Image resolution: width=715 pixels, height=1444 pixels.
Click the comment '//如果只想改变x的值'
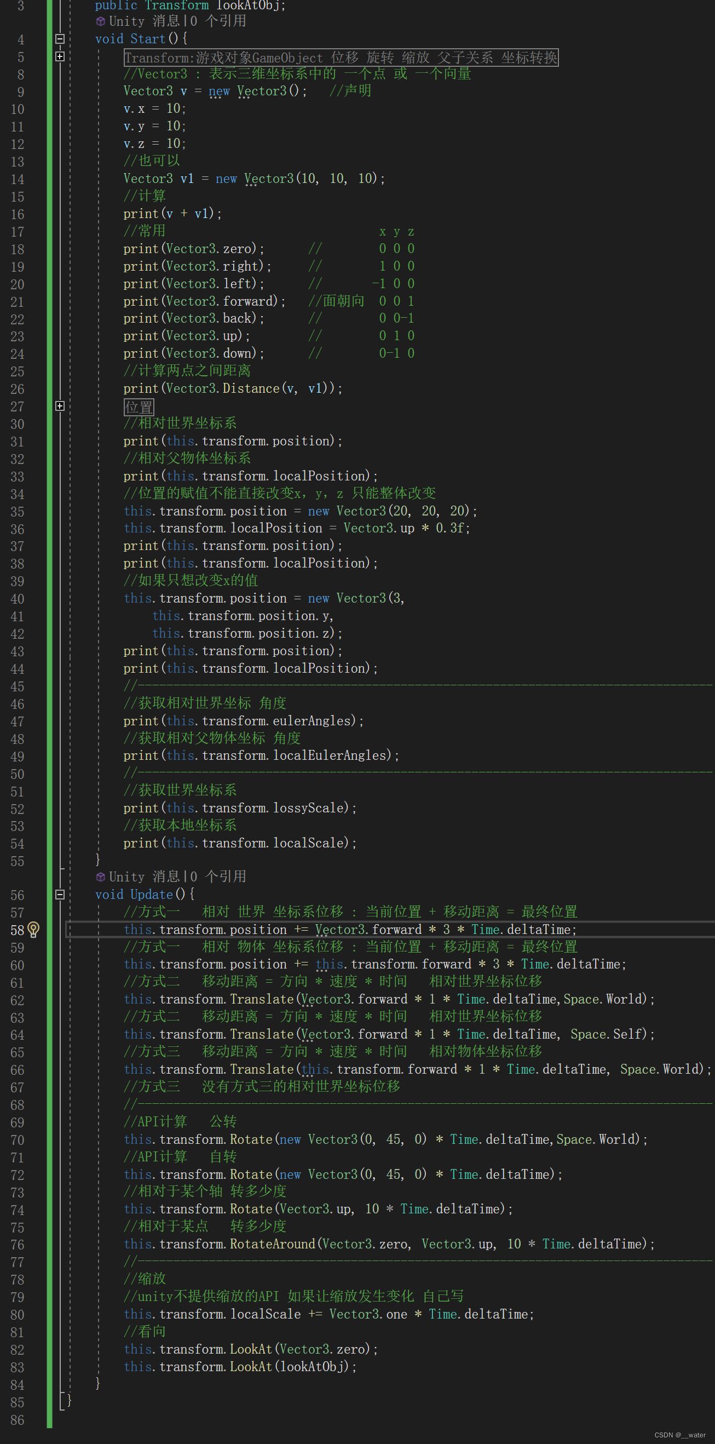(x=191, y=580)
